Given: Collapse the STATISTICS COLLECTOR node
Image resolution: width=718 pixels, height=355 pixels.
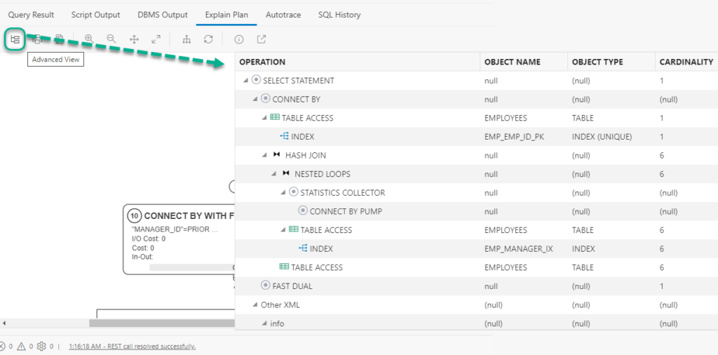Looking at the screenshot, I should pyautogui.click(x=283, y=193).
